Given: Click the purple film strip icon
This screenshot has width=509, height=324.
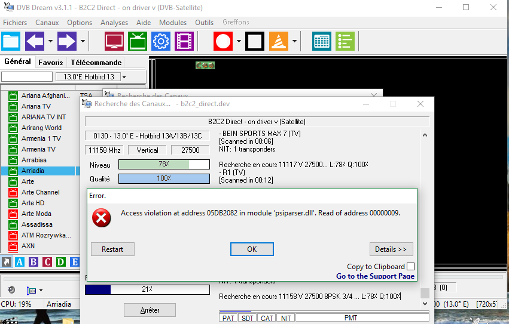Looking at the screenshot, I should click(x=184, y=41).
